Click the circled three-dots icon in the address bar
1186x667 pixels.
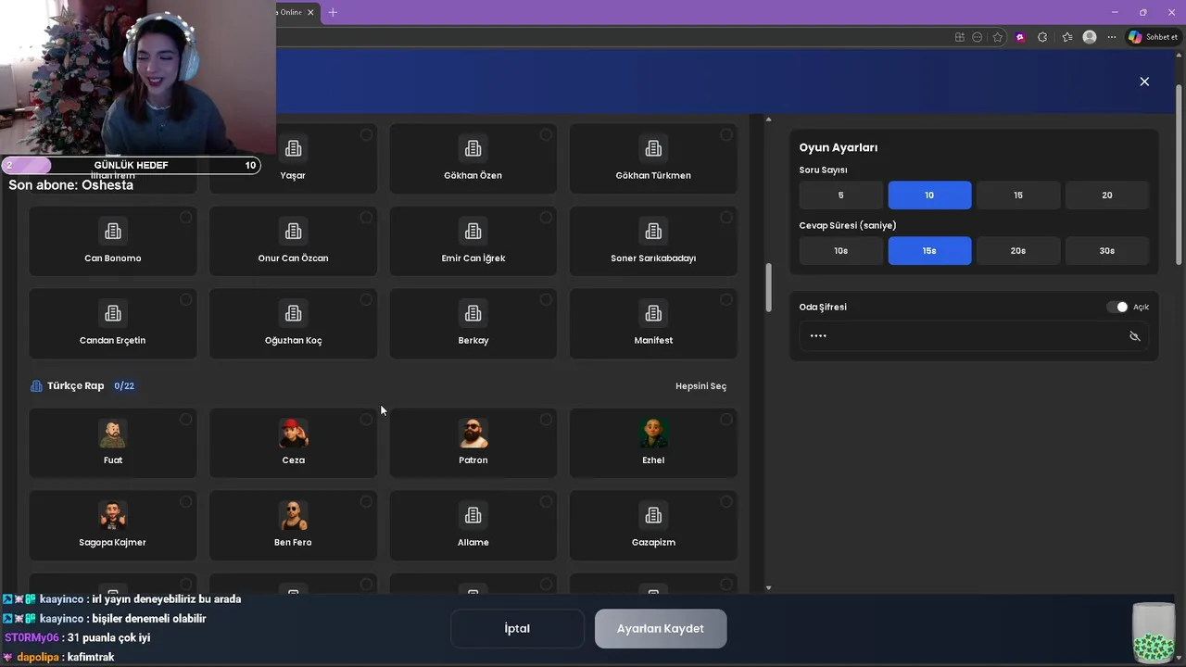(978, 37)
